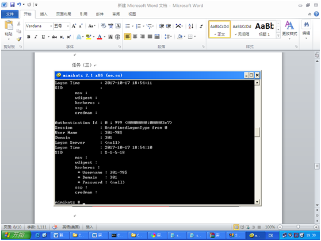Apply the Normal style from gallery
This screenshot has width=321, height=241.
[219, 29]
